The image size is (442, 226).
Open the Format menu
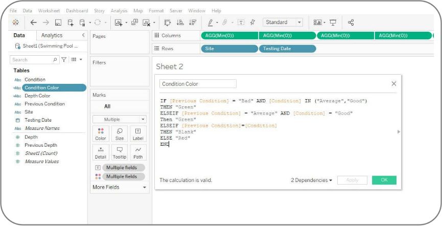point(156,11)
